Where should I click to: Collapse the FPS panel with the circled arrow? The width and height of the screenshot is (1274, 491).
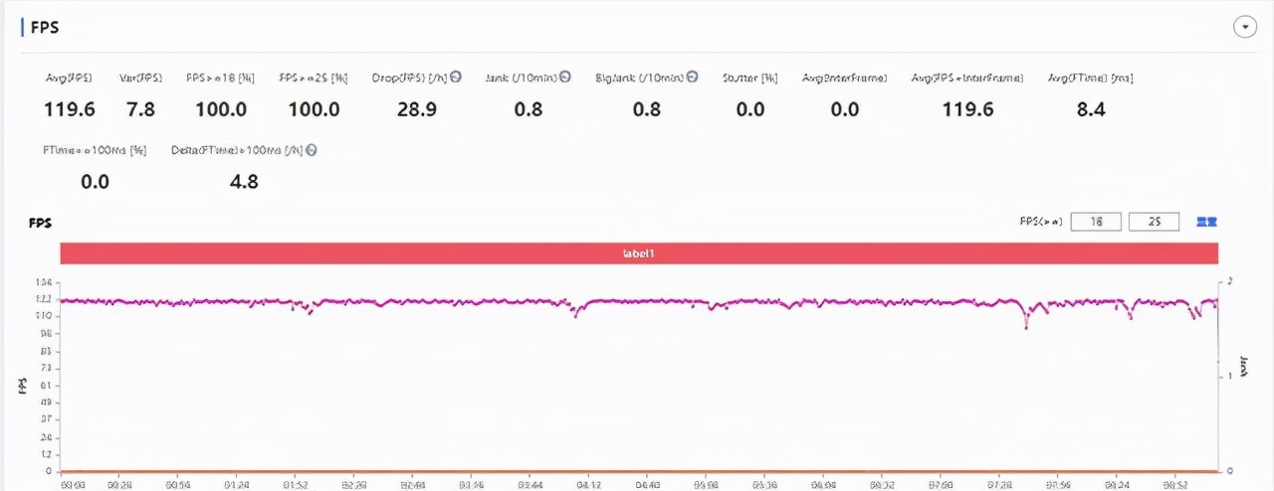coord(1244,28)
